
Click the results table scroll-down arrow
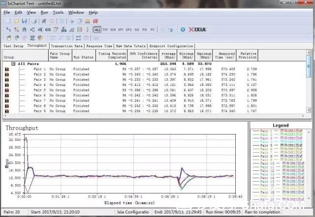[x=309, y=110]
